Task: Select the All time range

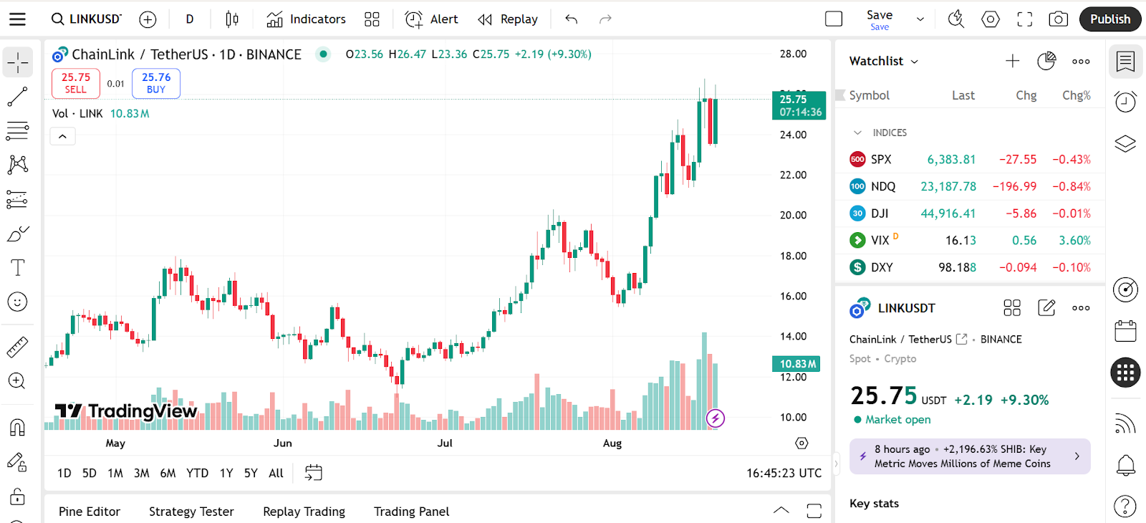Action: tap(276, 473)
